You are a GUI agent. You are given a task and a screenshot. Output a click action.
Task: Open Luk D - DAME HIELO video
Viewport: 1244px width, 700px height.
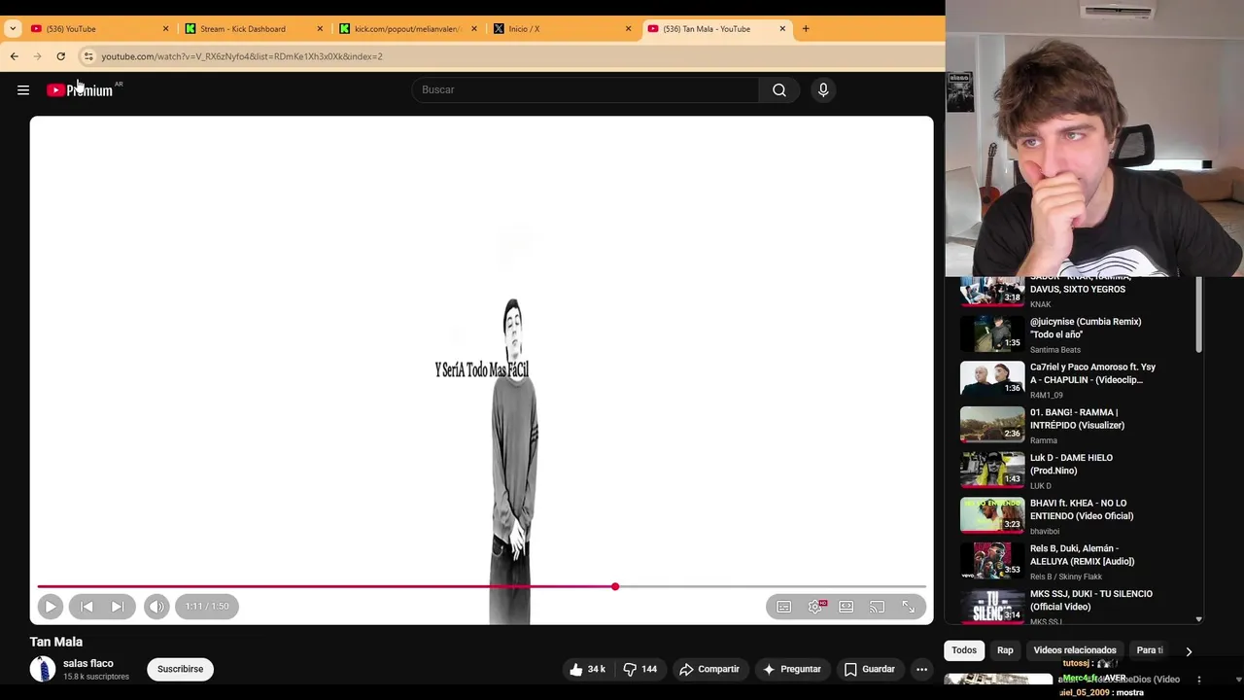point(1071,464)
